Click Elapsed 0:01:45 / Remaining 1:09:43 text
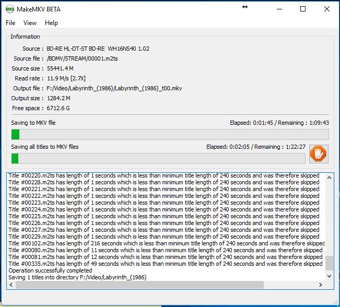The width and height of the screenshot is (340, 307). click(x=279, y=123)
